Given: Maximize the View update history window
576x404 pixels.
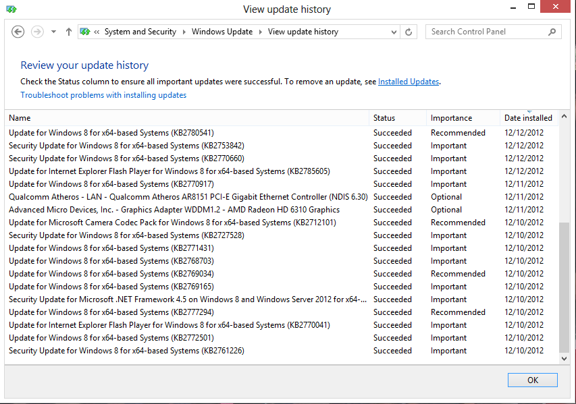Looking at the screenshot, I should [531, 7].
